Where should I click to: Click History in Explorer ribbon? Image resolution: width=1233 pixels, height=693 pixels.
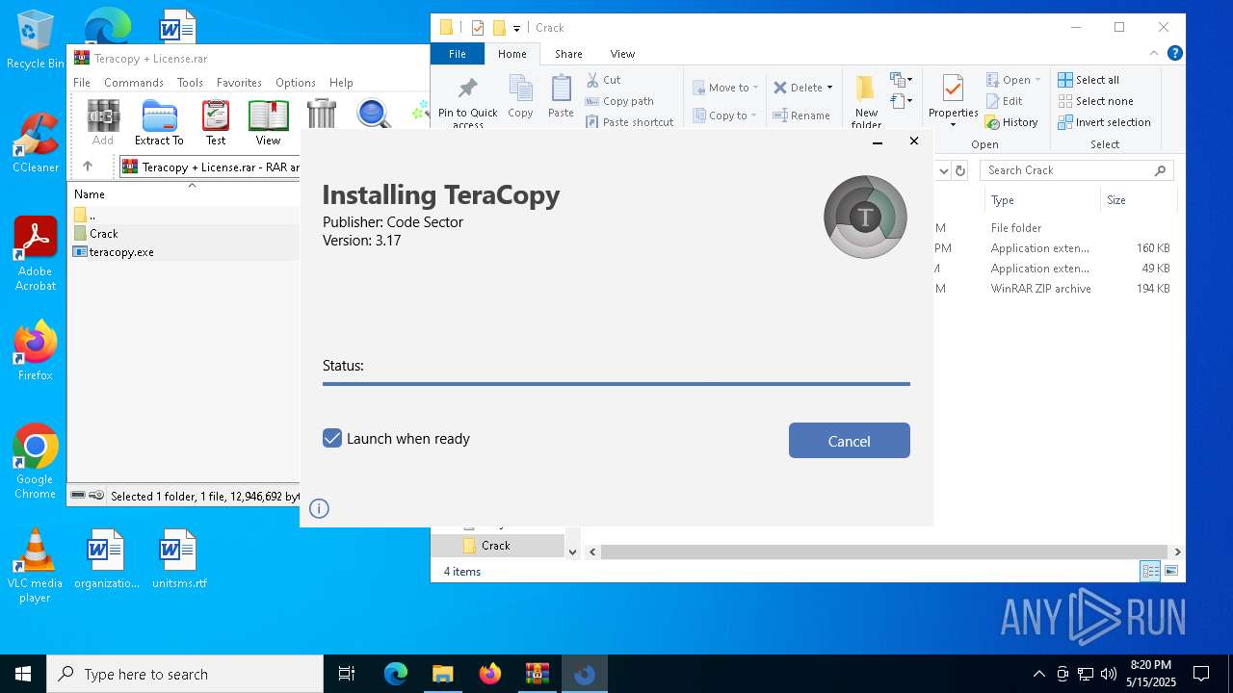[x=1011, y=122]
